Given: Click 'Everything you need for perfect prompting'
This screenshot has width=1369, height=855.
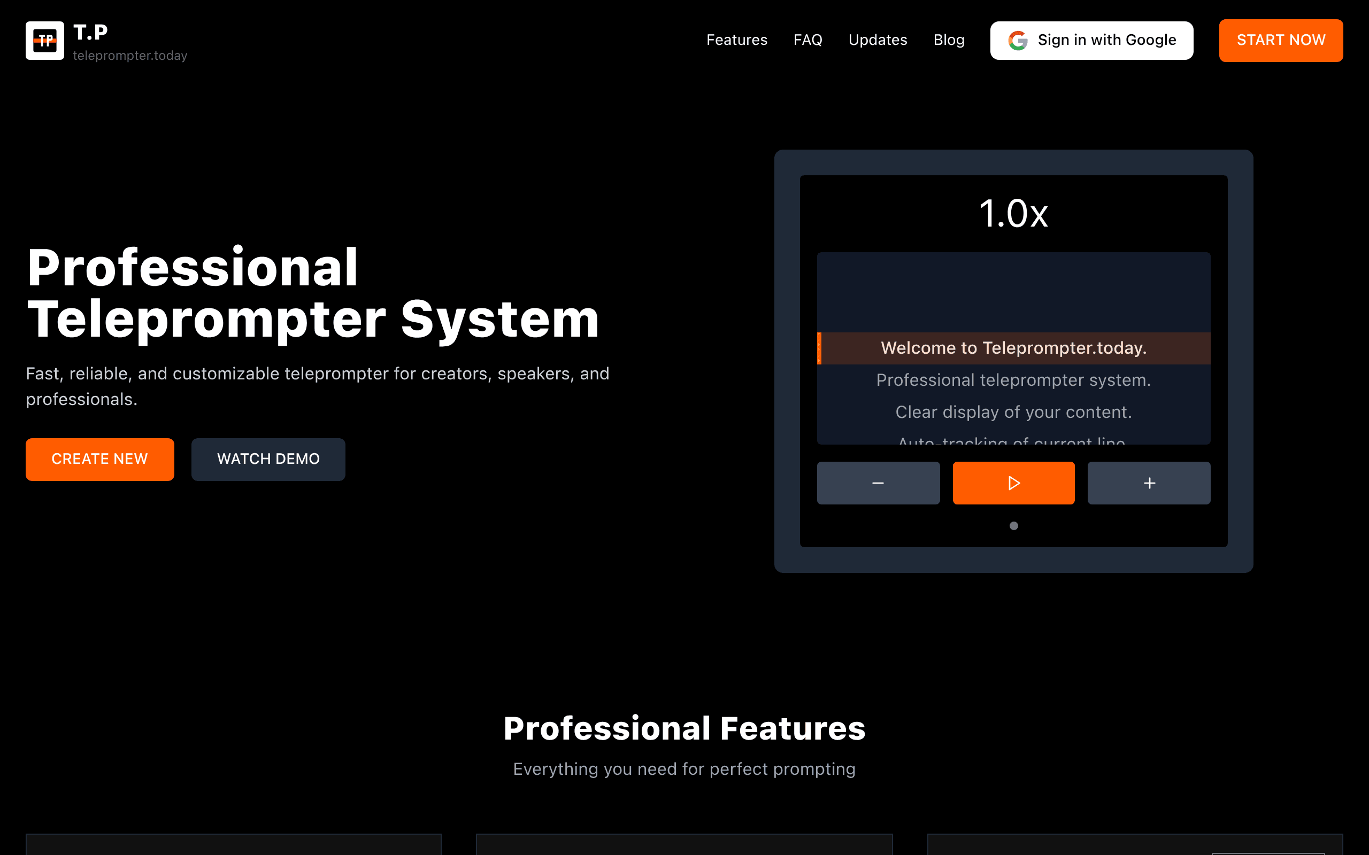Looking at the screenshot, I should pyautogui.click(x=684, y=769).
